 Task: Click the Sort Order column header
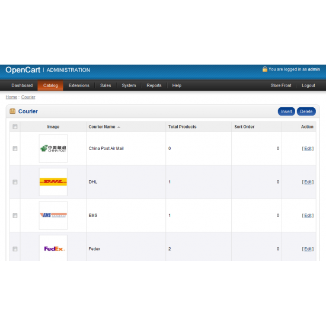tap(244, 127)
